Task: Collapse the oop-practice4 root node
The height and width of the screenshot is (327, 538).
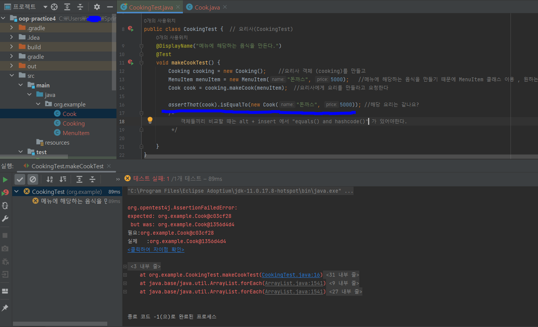Action: (3, 18)
